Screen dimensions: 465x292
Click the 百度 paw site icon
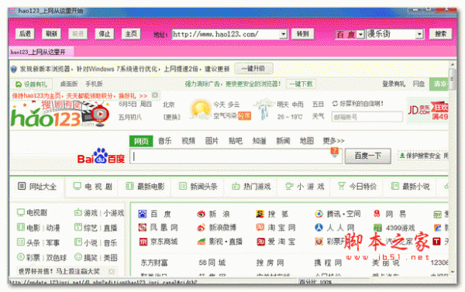143,214
